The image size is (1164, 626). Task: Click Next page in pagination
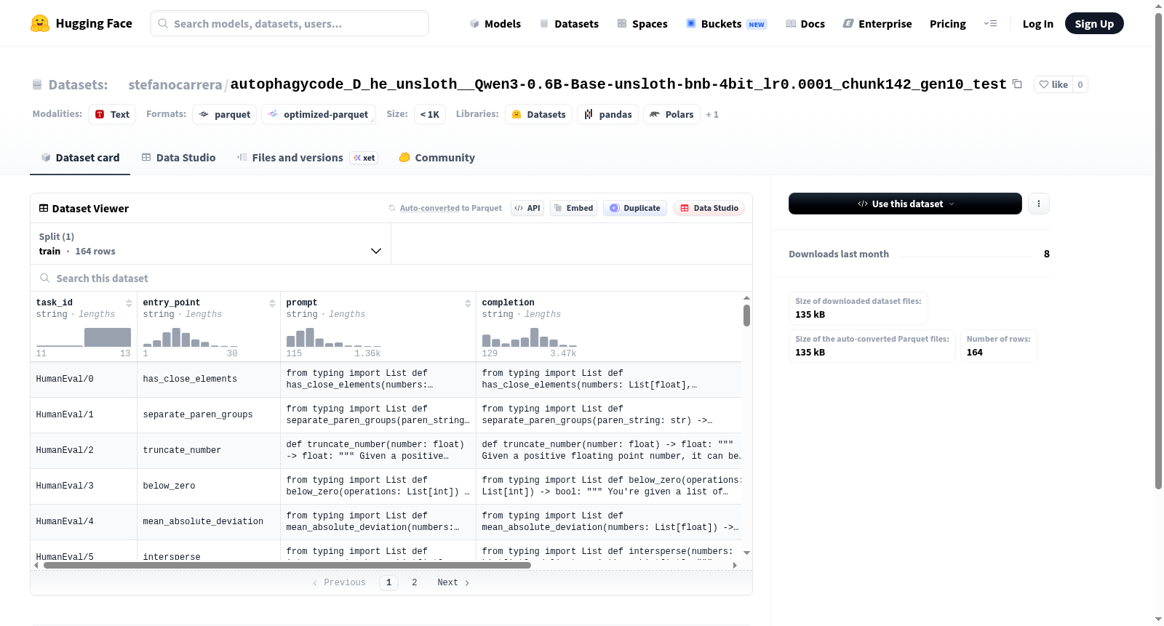pyautogui.click(x=453, y=582)
